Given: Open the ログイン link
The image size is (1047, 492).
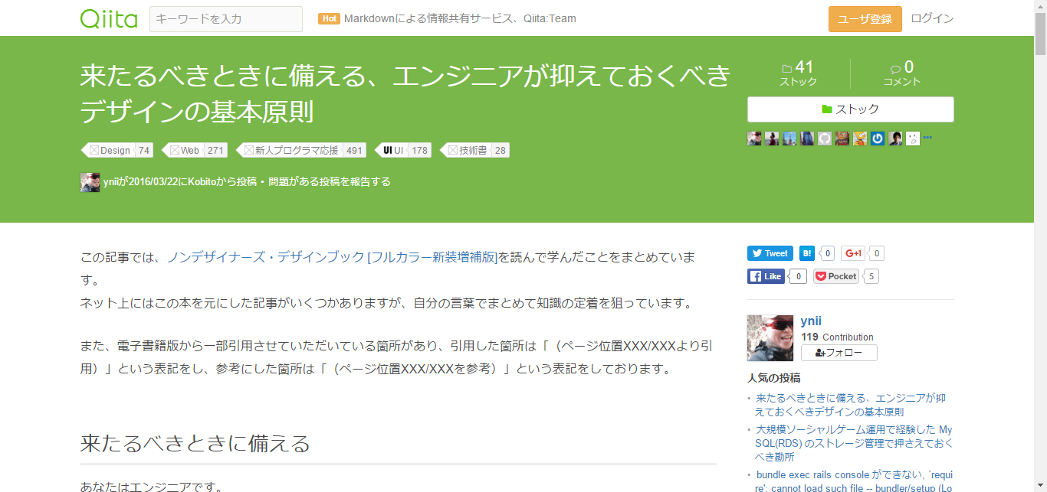Looking at the screenshot, I should tap(932, 18).
